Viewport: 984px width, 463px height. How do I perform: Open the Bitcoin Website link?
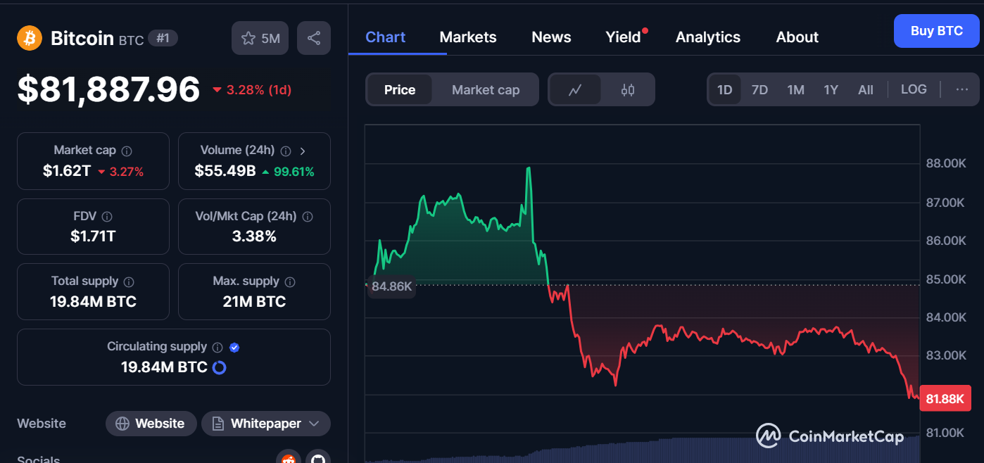point(151,424)
